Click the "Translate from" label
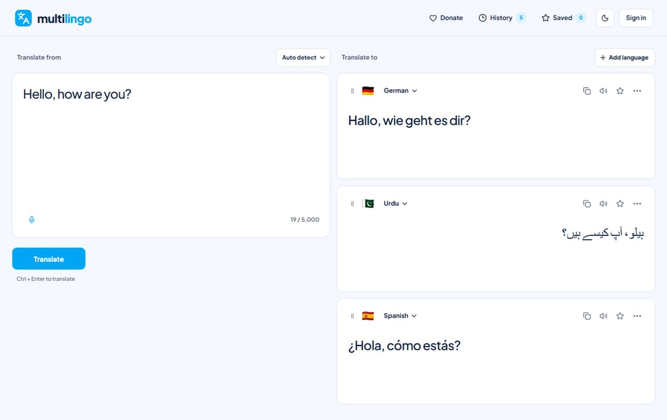 coord(39,57)
